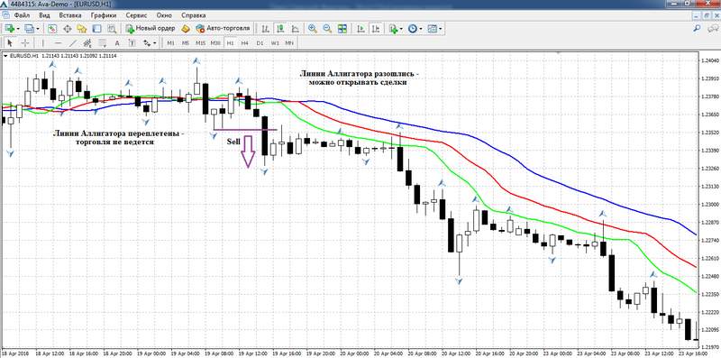Viewport: 721px width, 358px height.
Task: Open the Сервис menu
Action: point(137,15)
